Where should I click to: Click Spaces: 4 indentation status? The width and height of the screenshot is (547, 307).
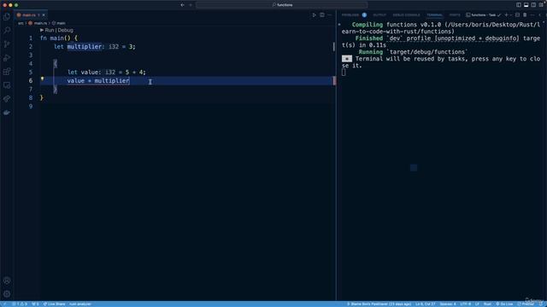click(x=448, y=304)
